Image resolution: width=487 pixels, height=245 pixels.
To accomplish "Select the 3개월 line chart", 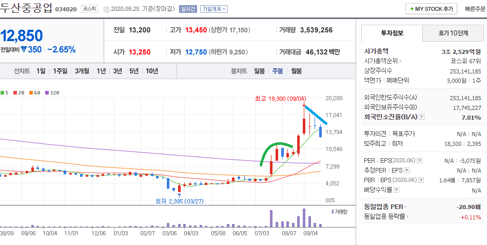I will pos(82,71).
